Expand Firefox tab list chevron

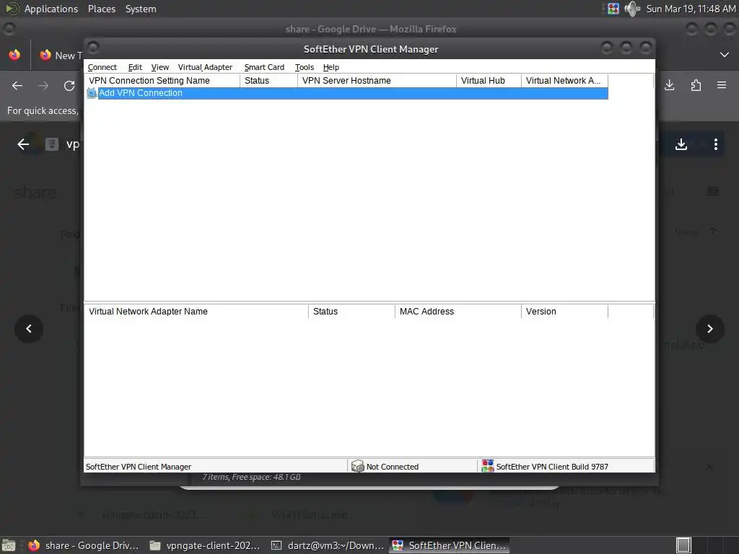(725, 55)
